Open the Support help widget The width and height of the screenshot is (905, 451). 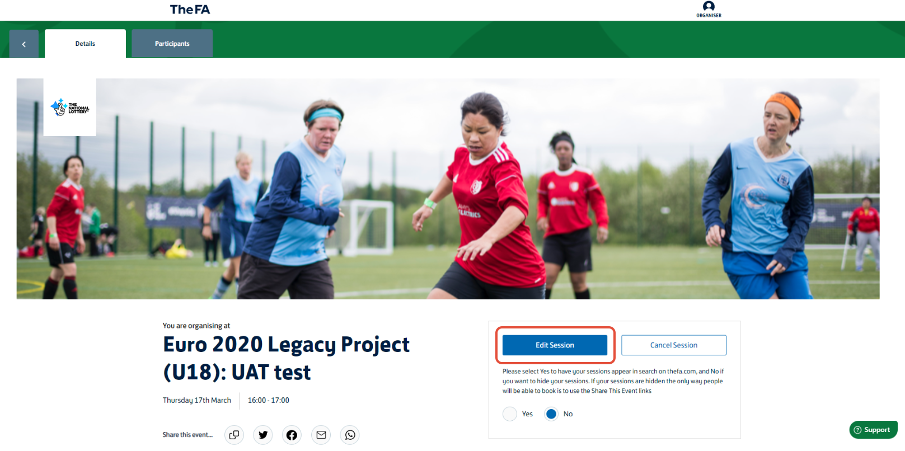pos(873,430)
